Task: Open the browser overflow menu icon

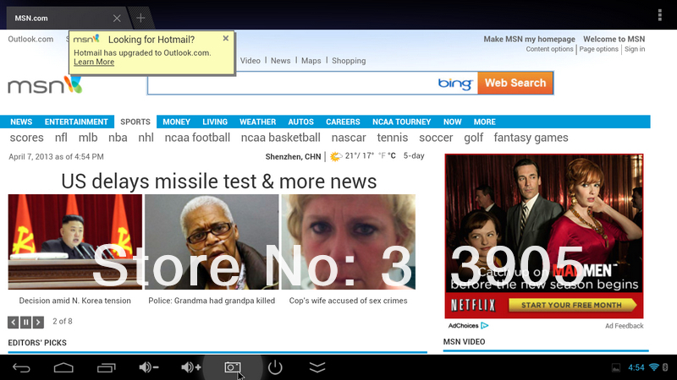Action: (660, 14)
